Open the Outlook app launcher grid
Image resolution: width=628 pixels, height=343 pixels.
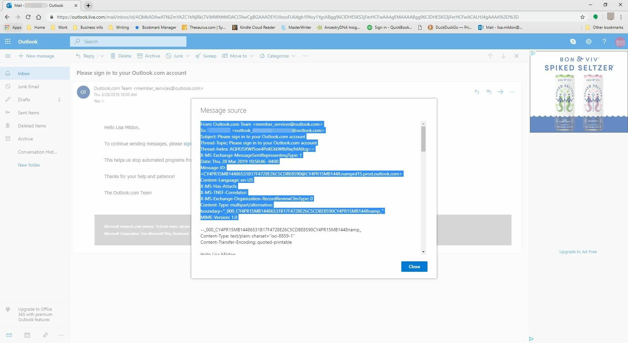(x=8, y=41)
